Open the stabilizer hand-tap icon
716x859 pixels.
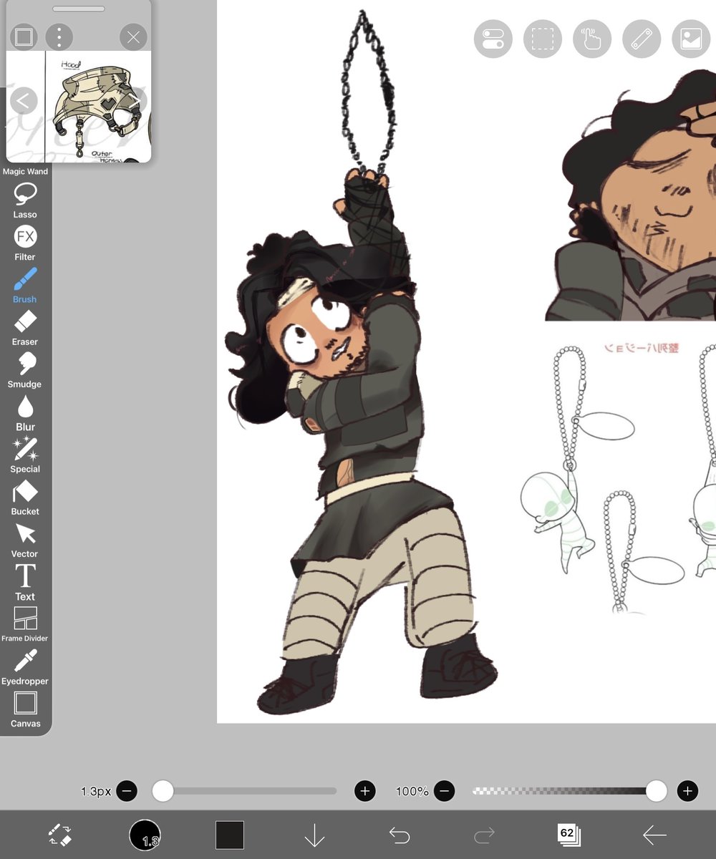[x=592, y=38]
